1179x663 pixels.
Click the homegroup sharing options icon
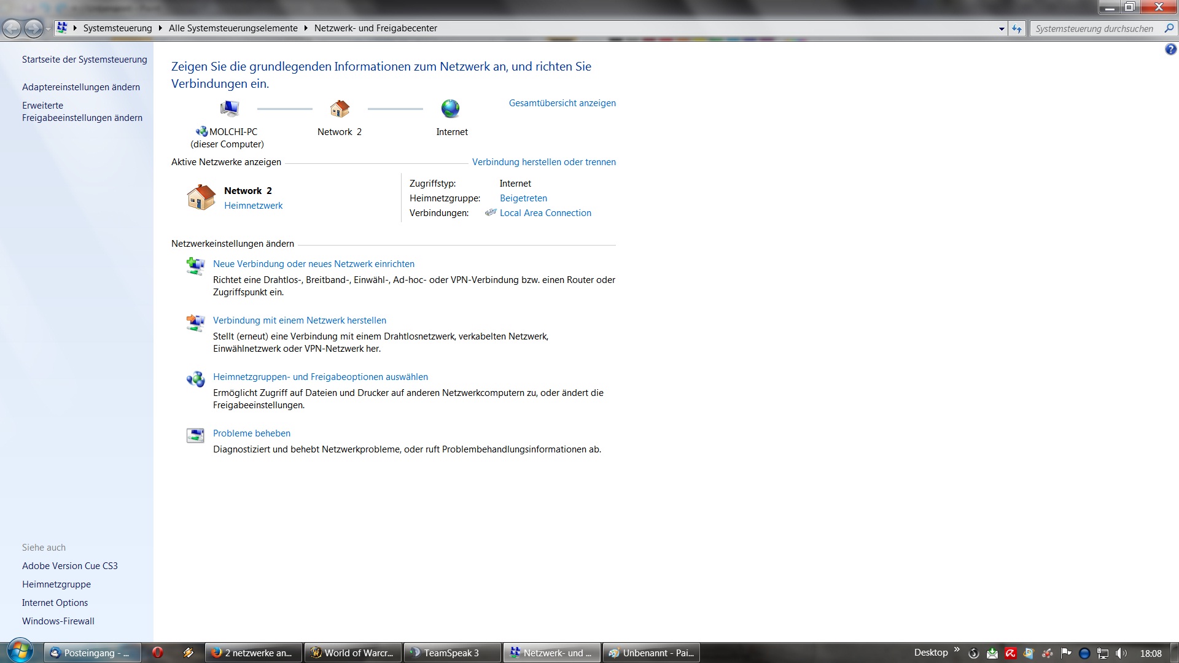(195, 379)
